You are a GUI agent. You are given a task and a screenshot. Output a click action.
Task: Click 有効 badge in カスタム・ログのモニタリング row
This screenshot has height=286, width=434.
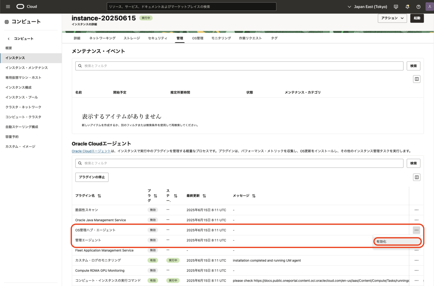click(153, 260)
